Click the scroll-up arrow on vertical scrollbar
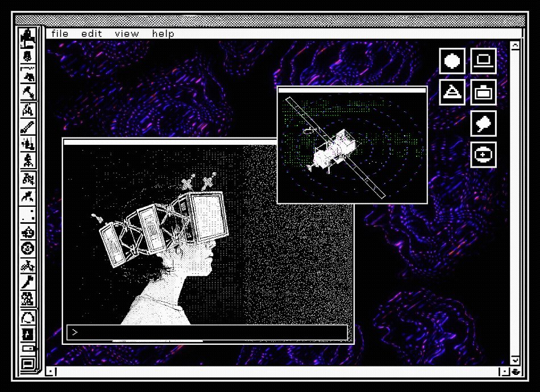Screen dimensions: 540x392 click(515, 46)
